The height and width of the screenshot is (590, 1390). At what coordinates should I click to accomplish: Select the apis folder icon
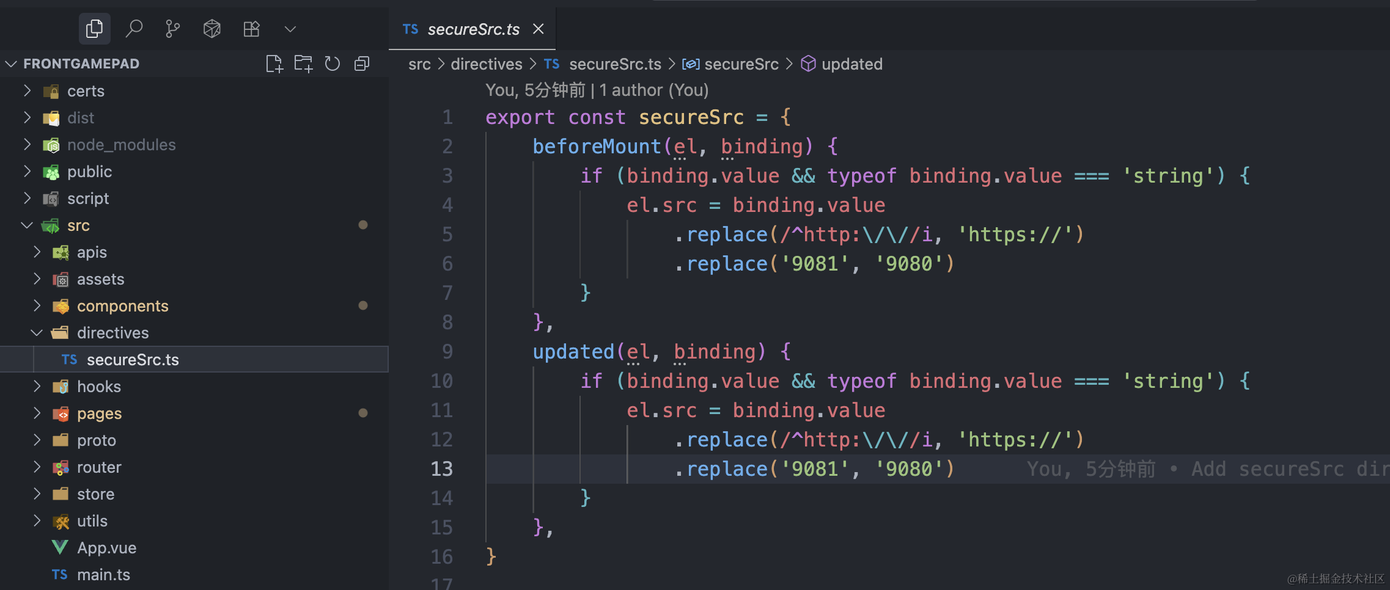61,252
